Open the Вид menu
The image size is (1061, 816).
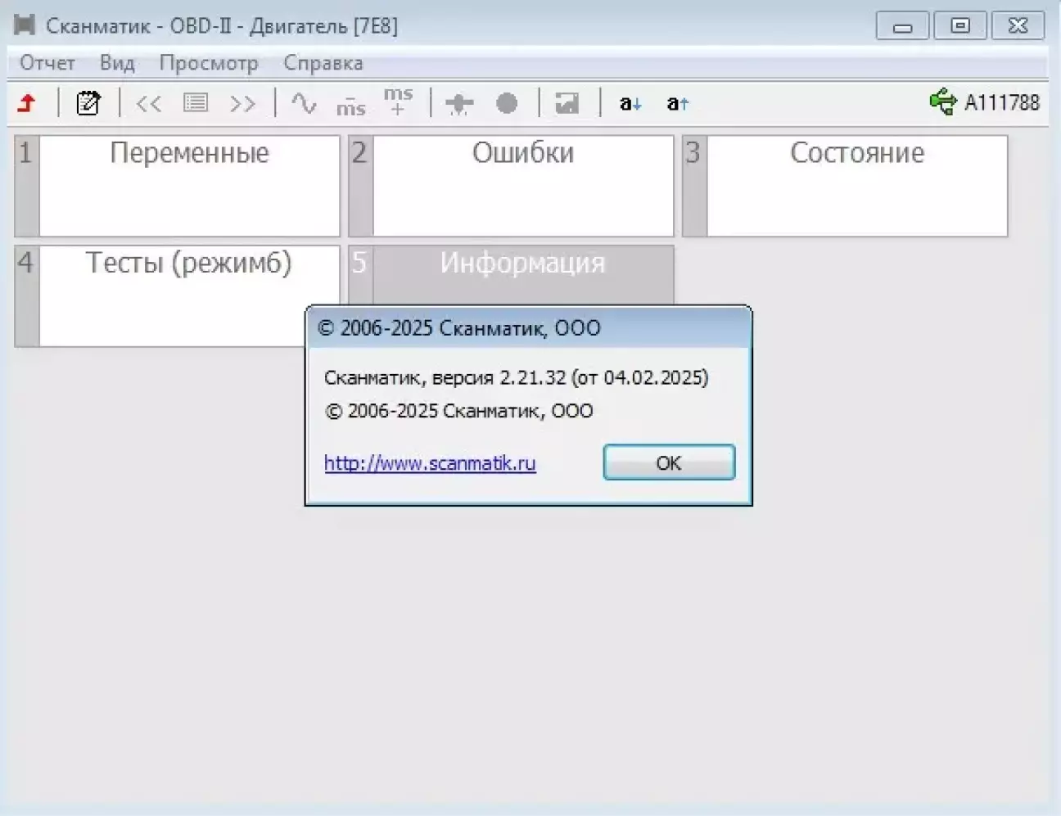coord(117,63)
